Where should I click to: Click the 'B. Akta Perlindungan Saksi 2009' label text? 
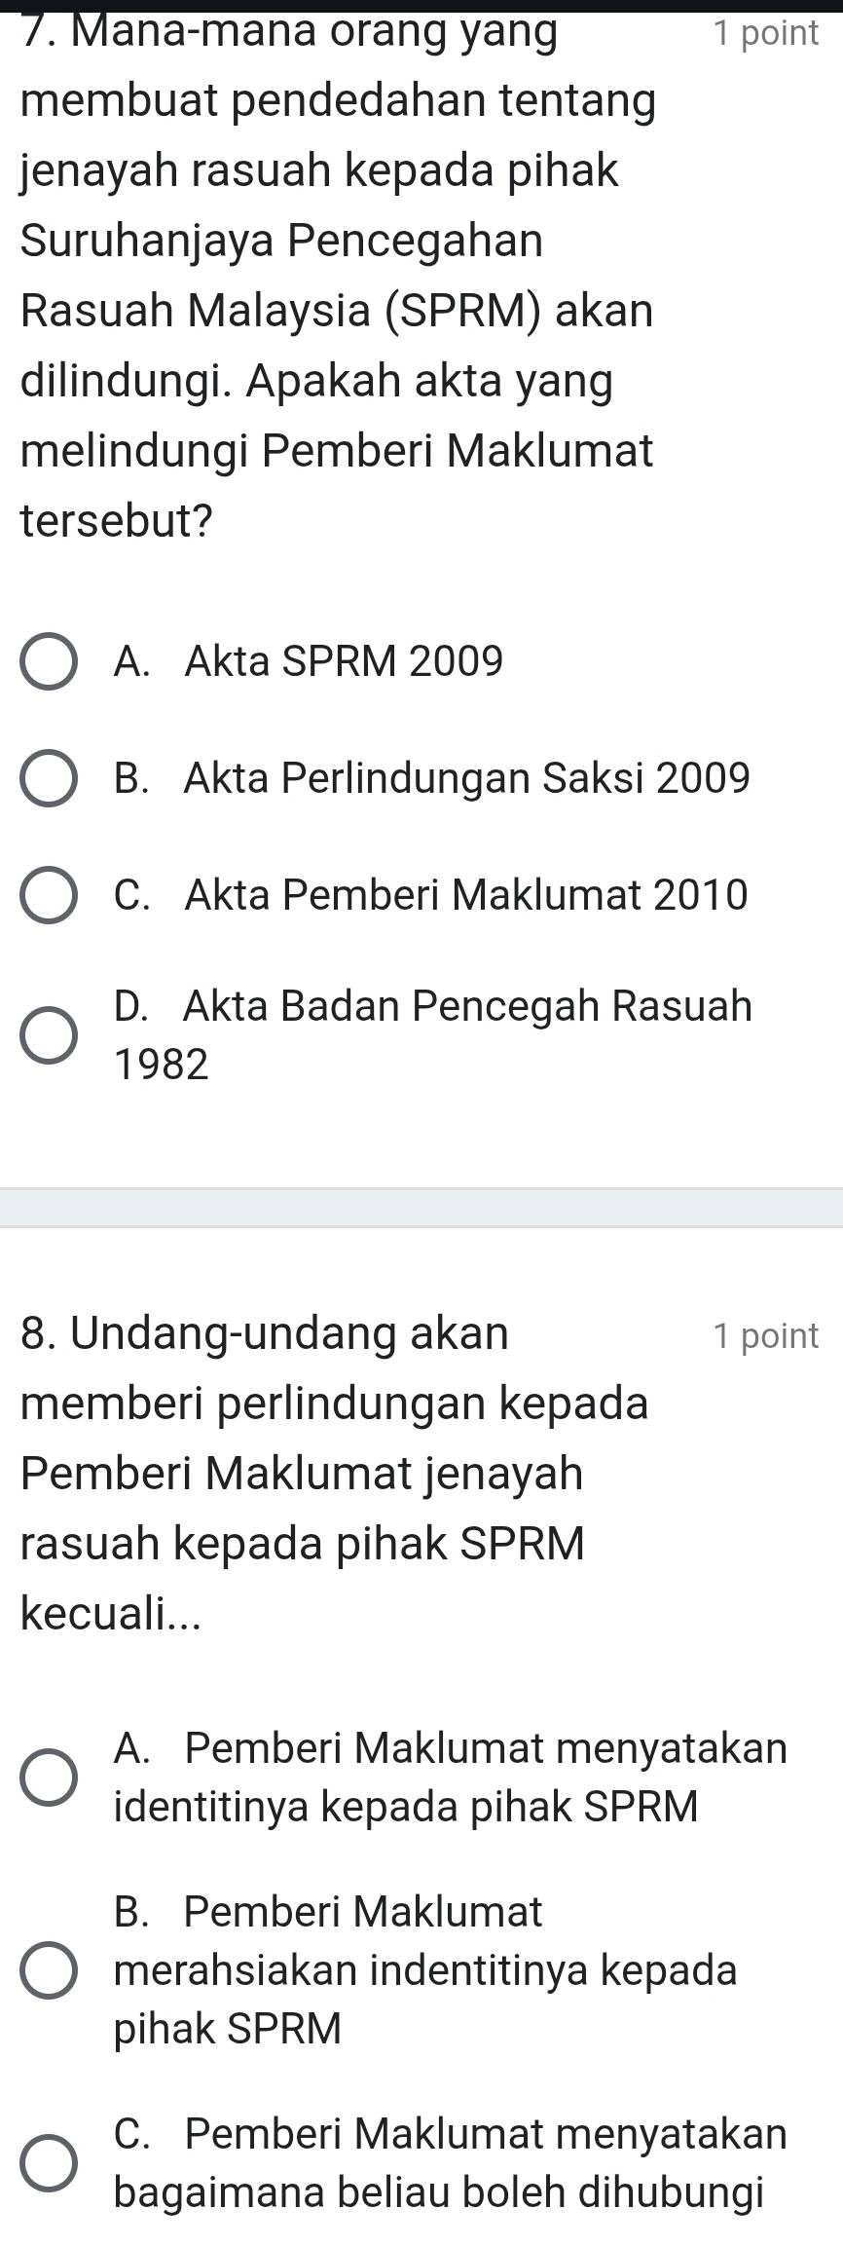click(432, 778)
